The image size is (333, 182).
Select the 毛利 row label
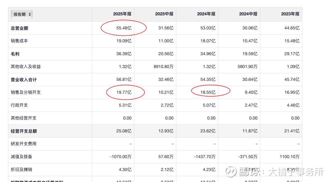click(x=15, y=54)
